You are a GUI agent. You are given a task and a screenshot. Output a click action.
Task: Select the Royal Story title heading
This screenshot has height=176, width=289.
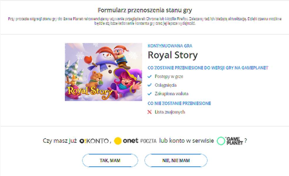pos(173,55)
